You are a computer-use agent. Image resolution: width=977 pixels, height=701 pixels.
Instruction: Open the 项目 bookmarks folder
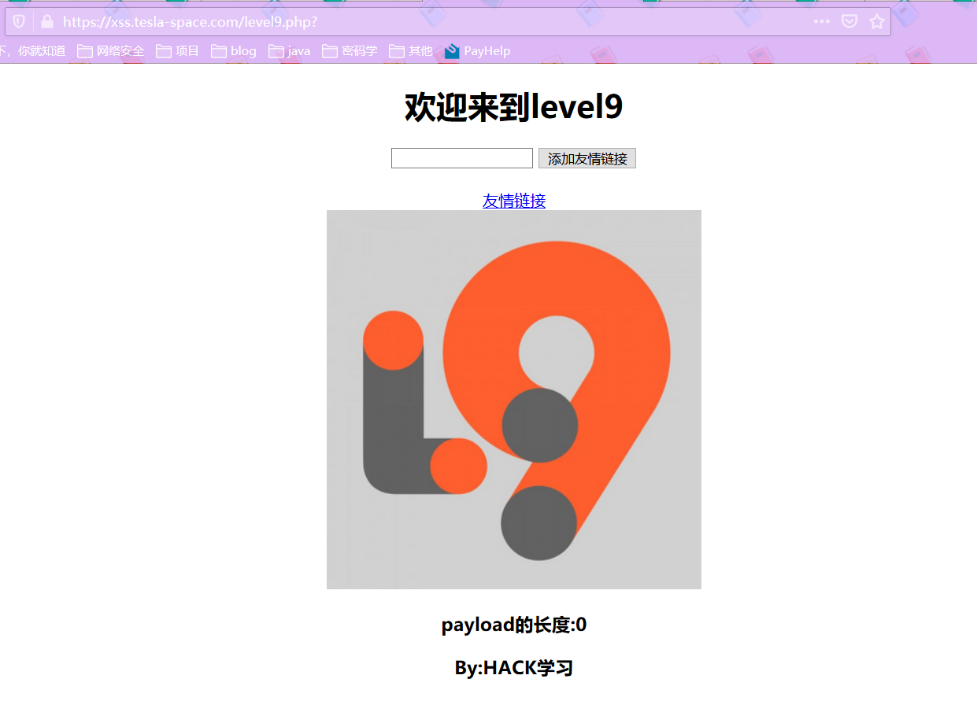point(177,51)
